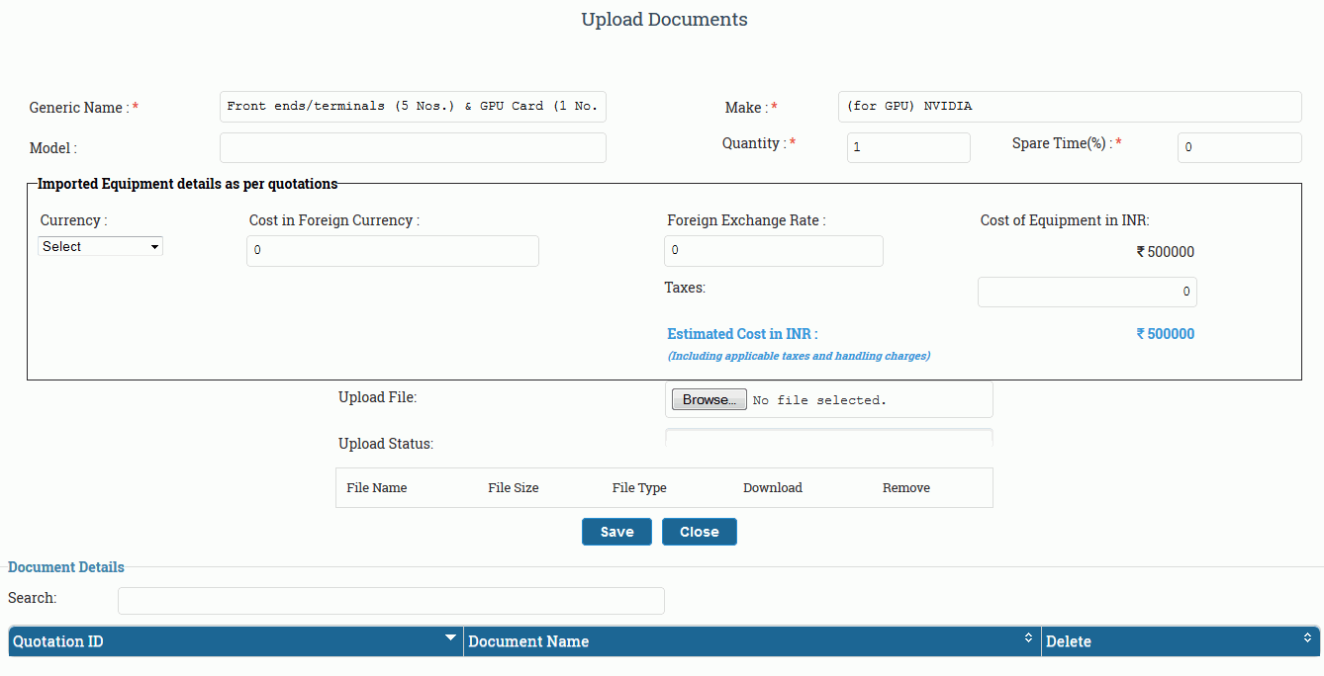Click the Taxes input field
Image resolution: width=1324 pixels, height=676 pixels.
coord(1087,293)
